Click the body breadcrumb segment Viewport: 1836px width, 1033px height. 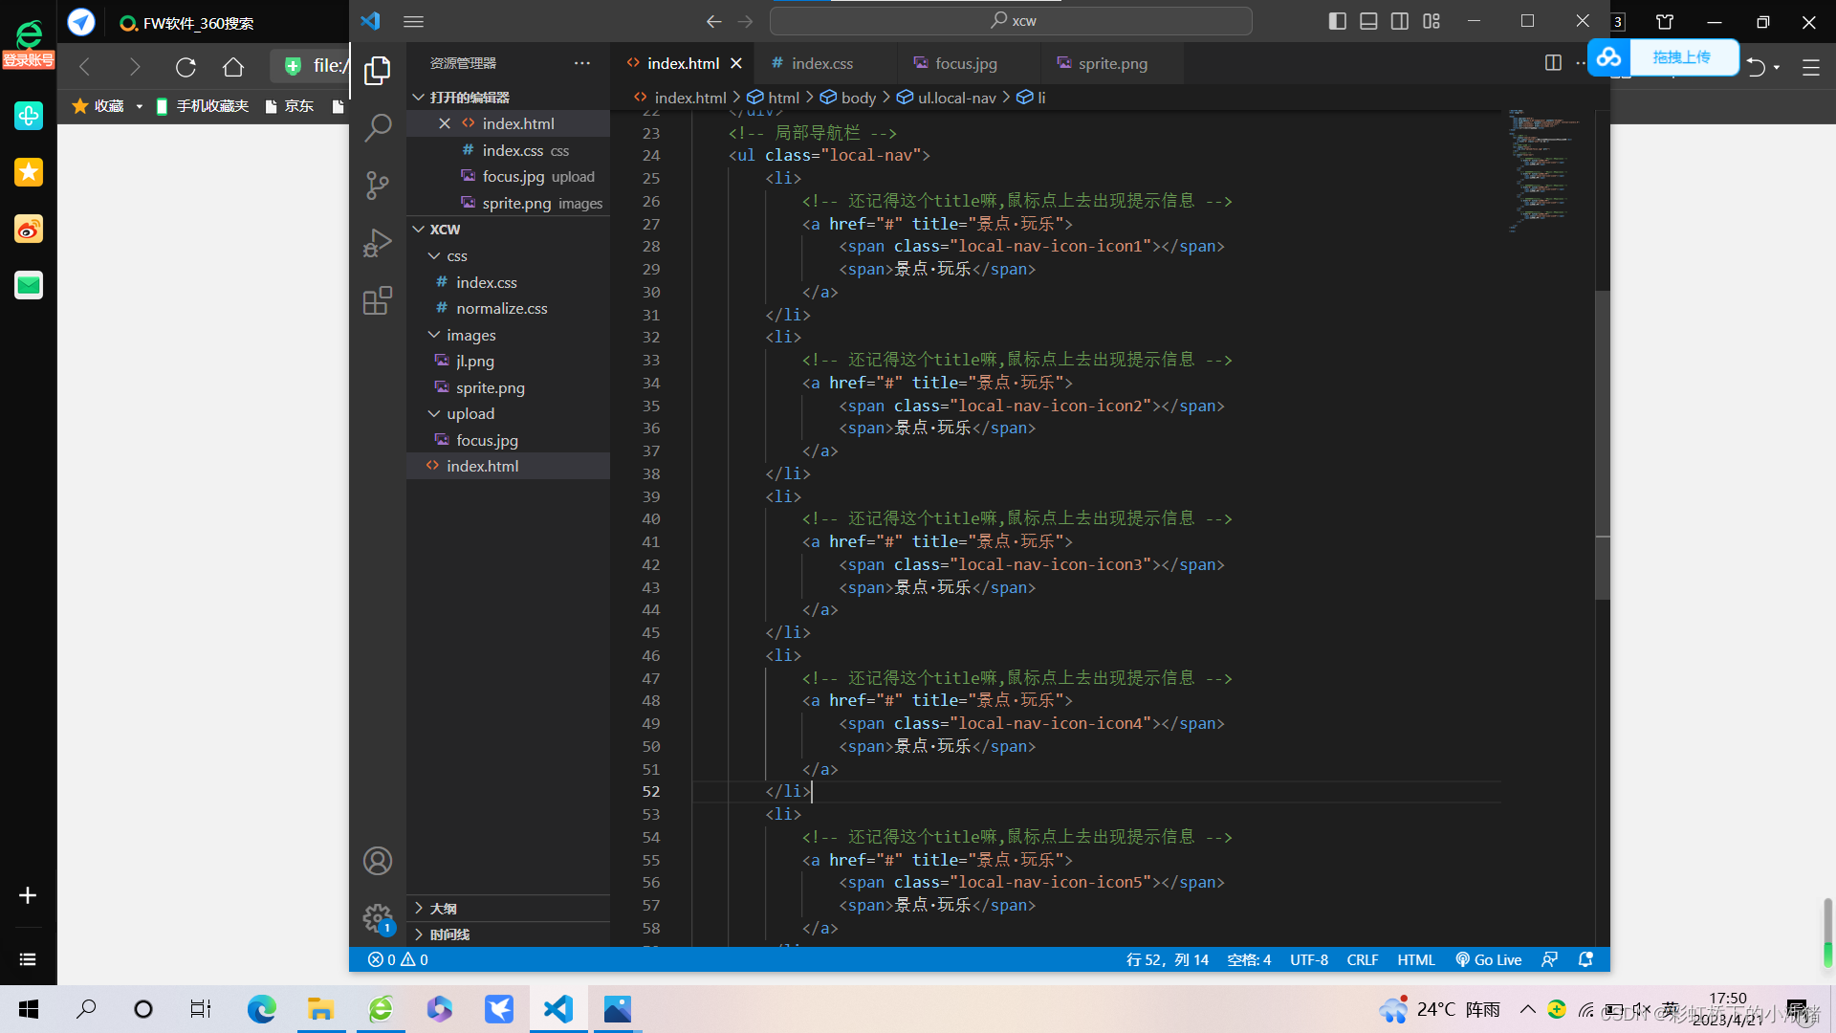coord(848,98)
